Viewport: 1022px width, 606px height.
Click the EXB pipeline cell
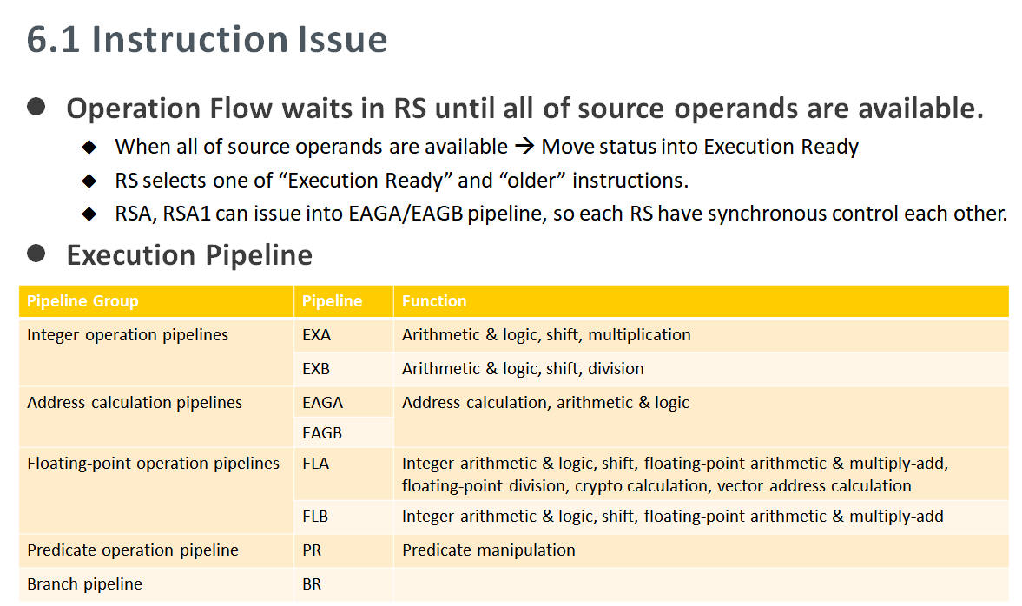[344, 370]
